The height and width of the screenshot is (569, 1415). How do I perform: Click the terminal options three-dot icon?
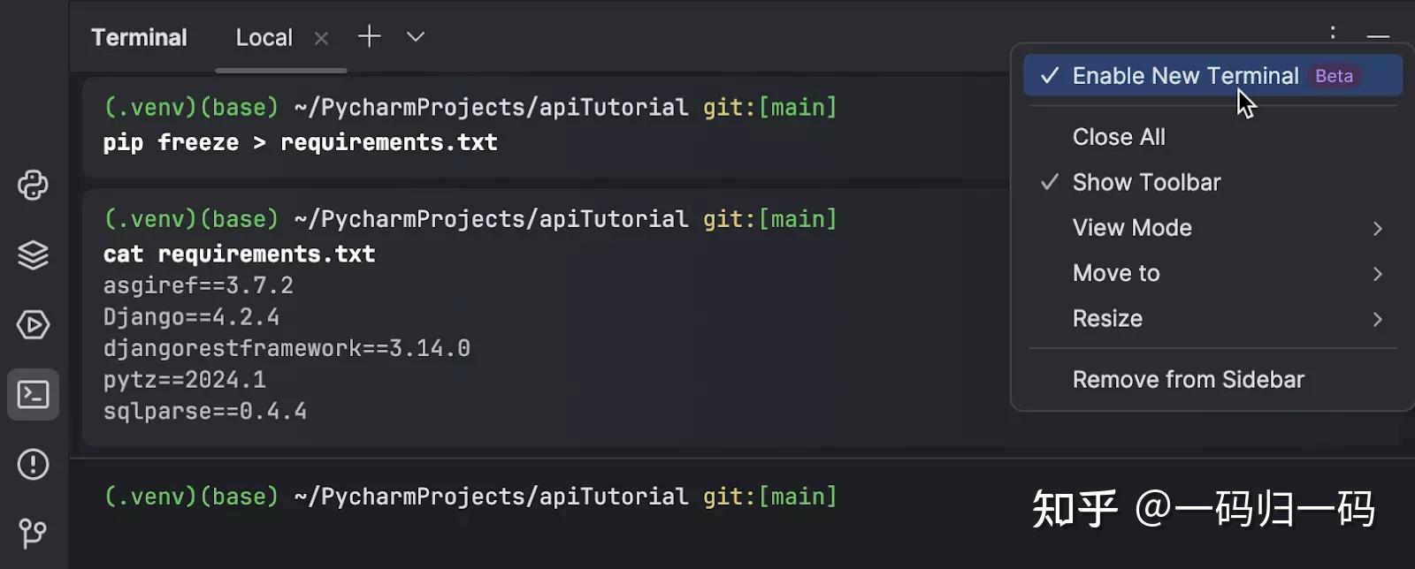click(x=1332, y=33)
